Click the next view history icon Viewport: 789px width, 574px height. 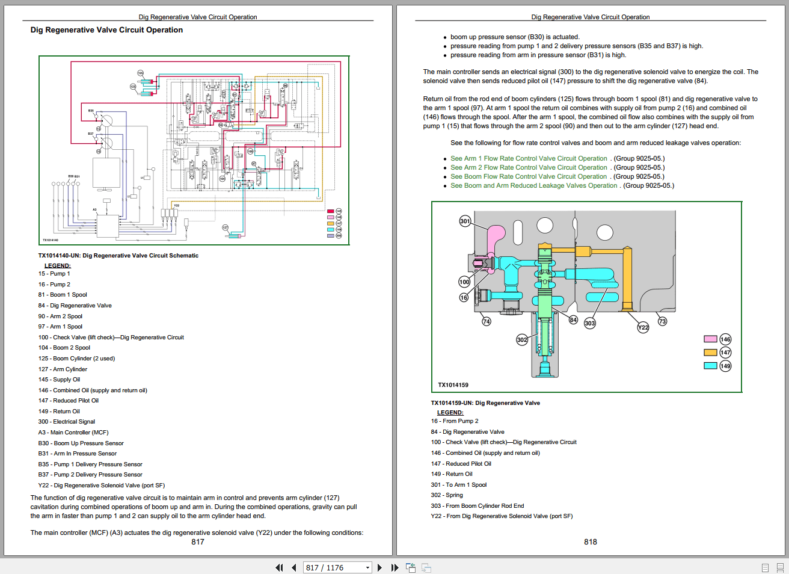coord(426,567)
